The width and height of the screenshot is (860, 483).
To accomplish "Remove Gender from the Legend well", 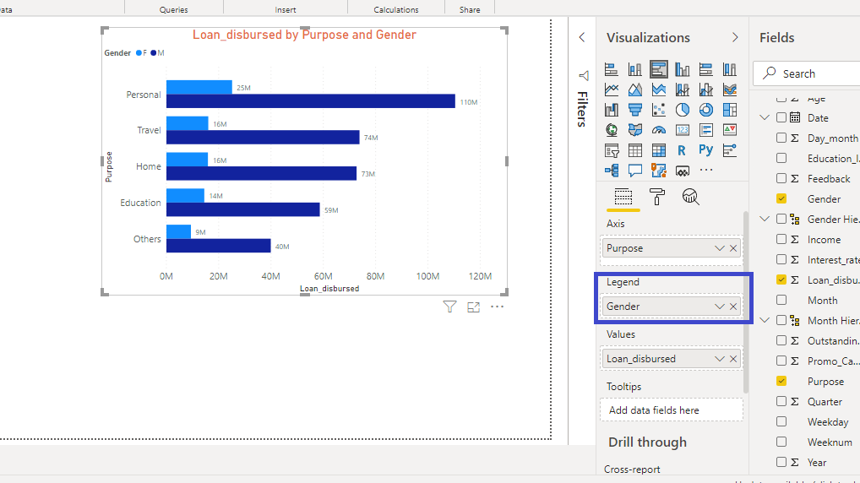I will pyautogui.click(x=733, y=307).
